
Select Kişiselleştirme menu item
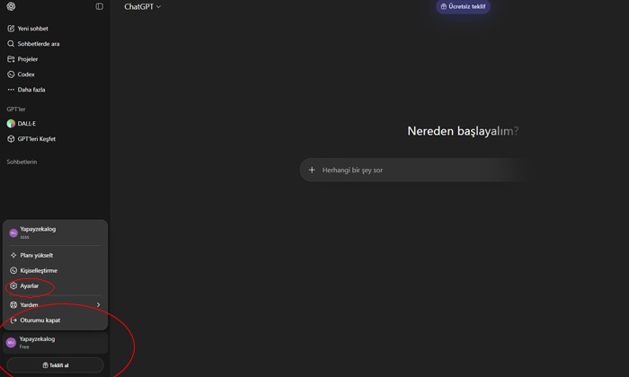(38, 271)
